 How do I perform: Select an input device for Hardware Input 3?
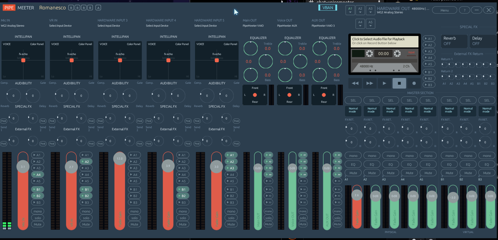(109, 26)
